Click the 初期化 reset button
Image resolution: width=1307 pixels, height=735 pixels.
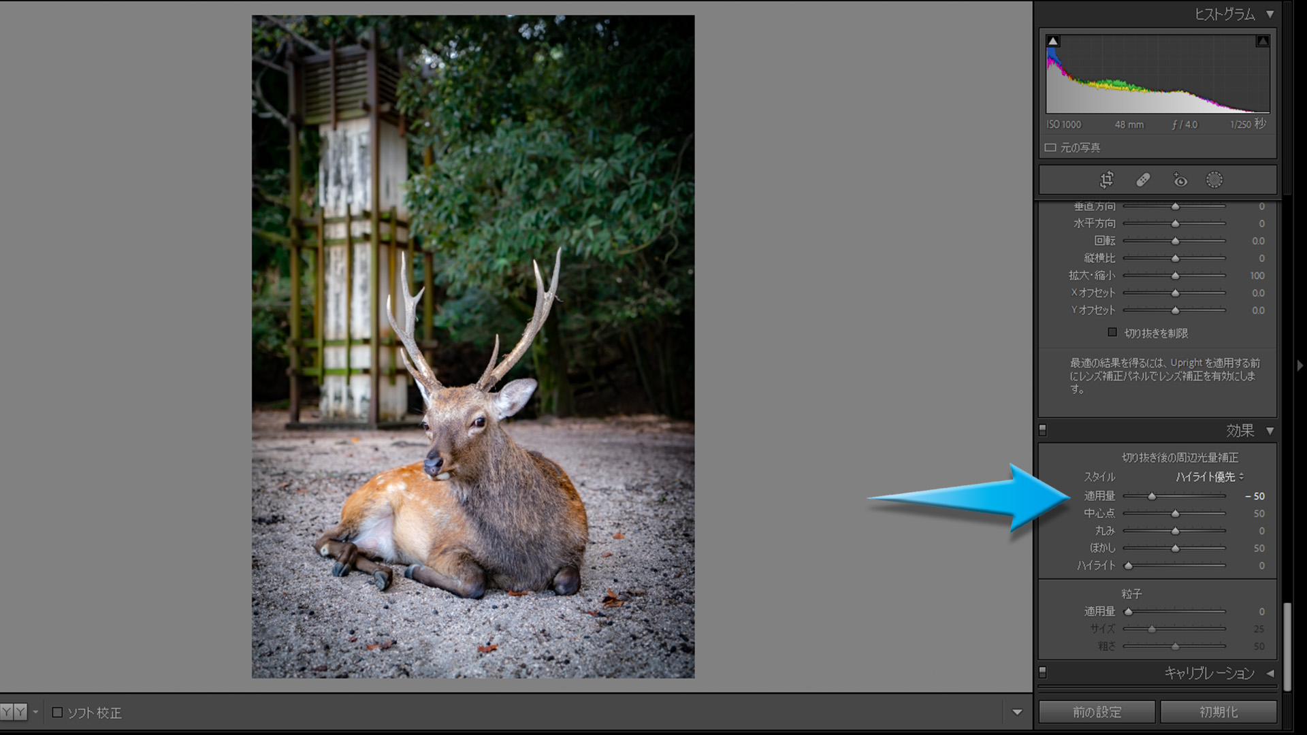(1218, 712)
